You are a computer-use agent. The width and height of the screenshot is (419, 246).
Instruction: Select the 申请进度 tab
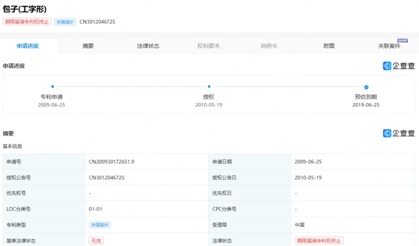coord(28,46)
